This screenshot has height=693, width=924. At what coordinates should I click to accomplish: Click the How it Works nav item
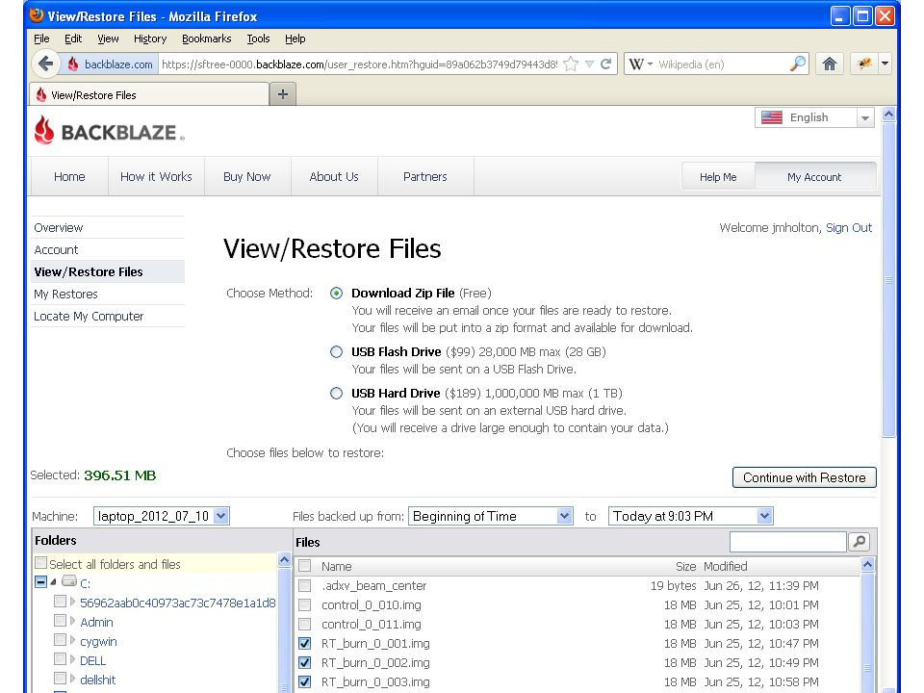coord(156,177)
